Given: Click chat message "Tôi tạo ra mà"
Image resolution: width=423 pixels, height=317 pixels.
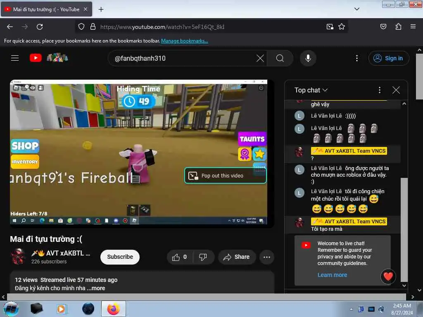Looking at the screenshot, I should pos(326,229).
